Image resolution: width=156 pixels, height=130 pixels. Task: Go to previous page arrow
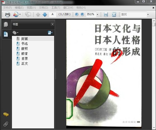pyautogui.click(x=38, y=15)
